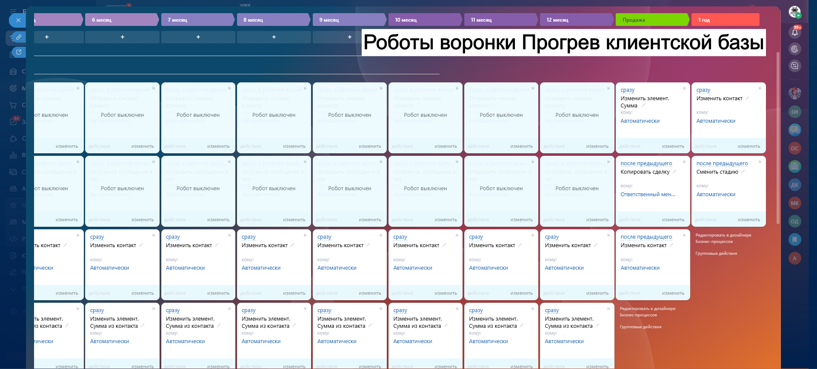The image size is (817, 369).
Task: Open notifications bell with 99+ badge
Action: pos(794,32)
